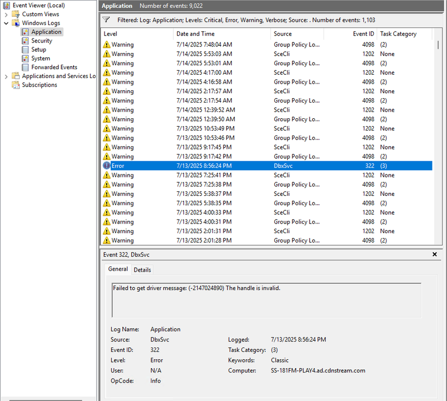Viewport: 447px width, 401px height.
Task: Switch to the Details tab
Action: tap(142, 269)
